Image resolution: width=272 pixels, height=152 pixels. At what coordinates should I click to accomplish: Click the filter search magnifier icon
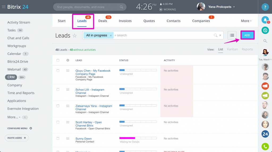point(215,35)
